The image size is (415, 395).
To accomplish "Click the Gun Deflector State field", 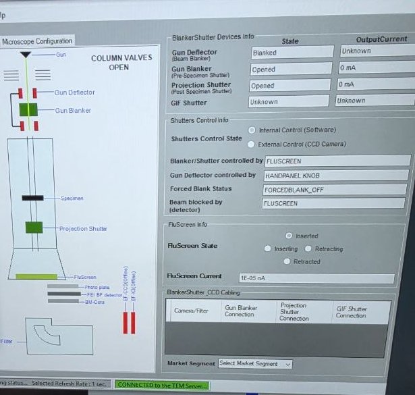I will click(292, 52).
